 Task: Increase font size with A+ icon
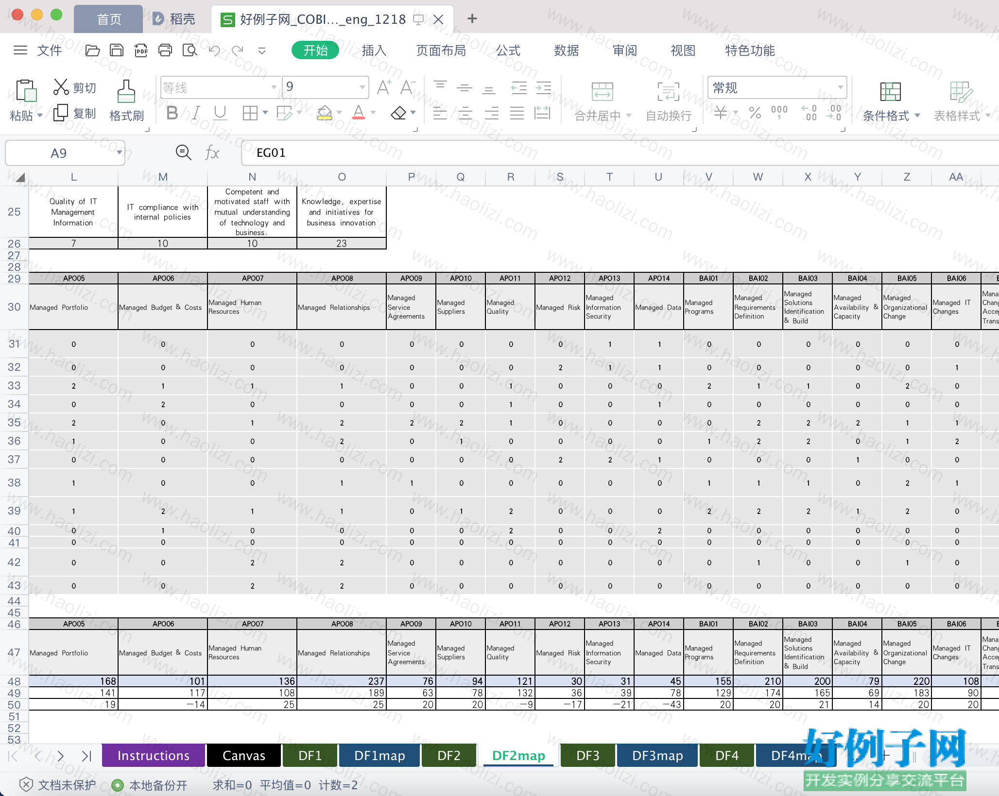point(384,87)
